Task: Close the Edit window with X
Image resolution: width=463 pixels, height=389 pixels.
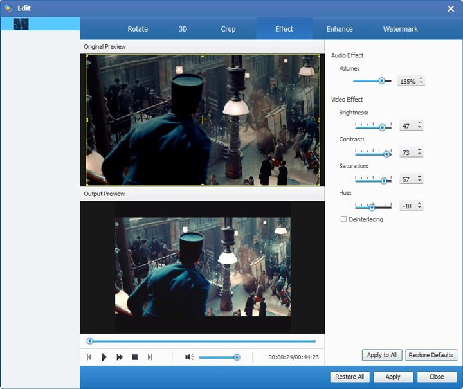Action: coord(451,8)
